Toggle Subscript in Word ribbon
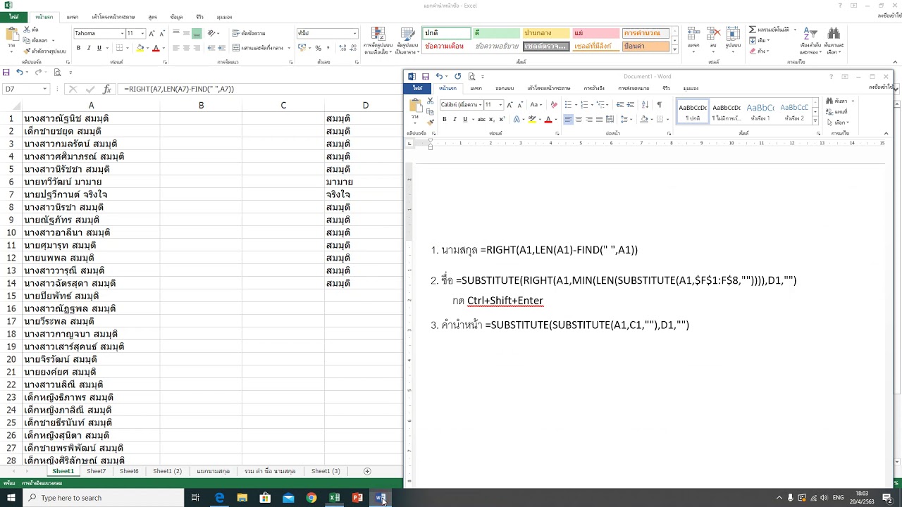The image size is (902, 507). pyautogui.click(x=490, y=120)
